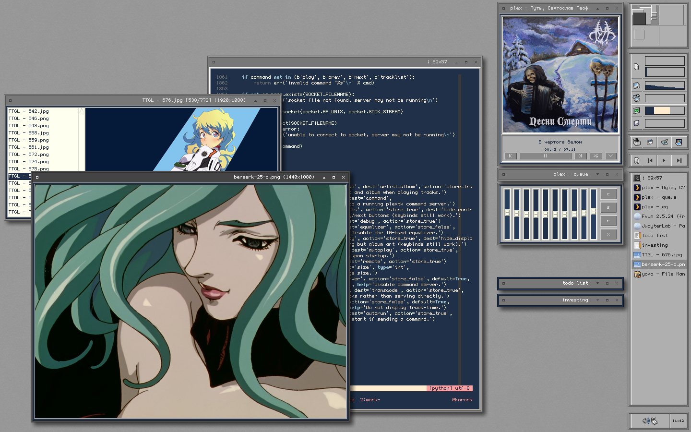Skip to next track in panel media controls
This screenshot has height=432, width=691.
(679, 160)
